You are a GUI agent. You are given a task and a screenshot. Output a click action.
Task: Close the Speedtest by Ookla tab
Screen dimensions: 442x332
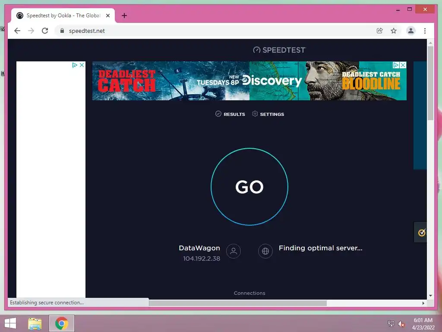(107, 16)
